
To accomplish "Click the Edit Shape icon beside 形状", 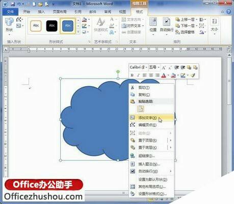I will pyautogui.click(x=19, y=19).
